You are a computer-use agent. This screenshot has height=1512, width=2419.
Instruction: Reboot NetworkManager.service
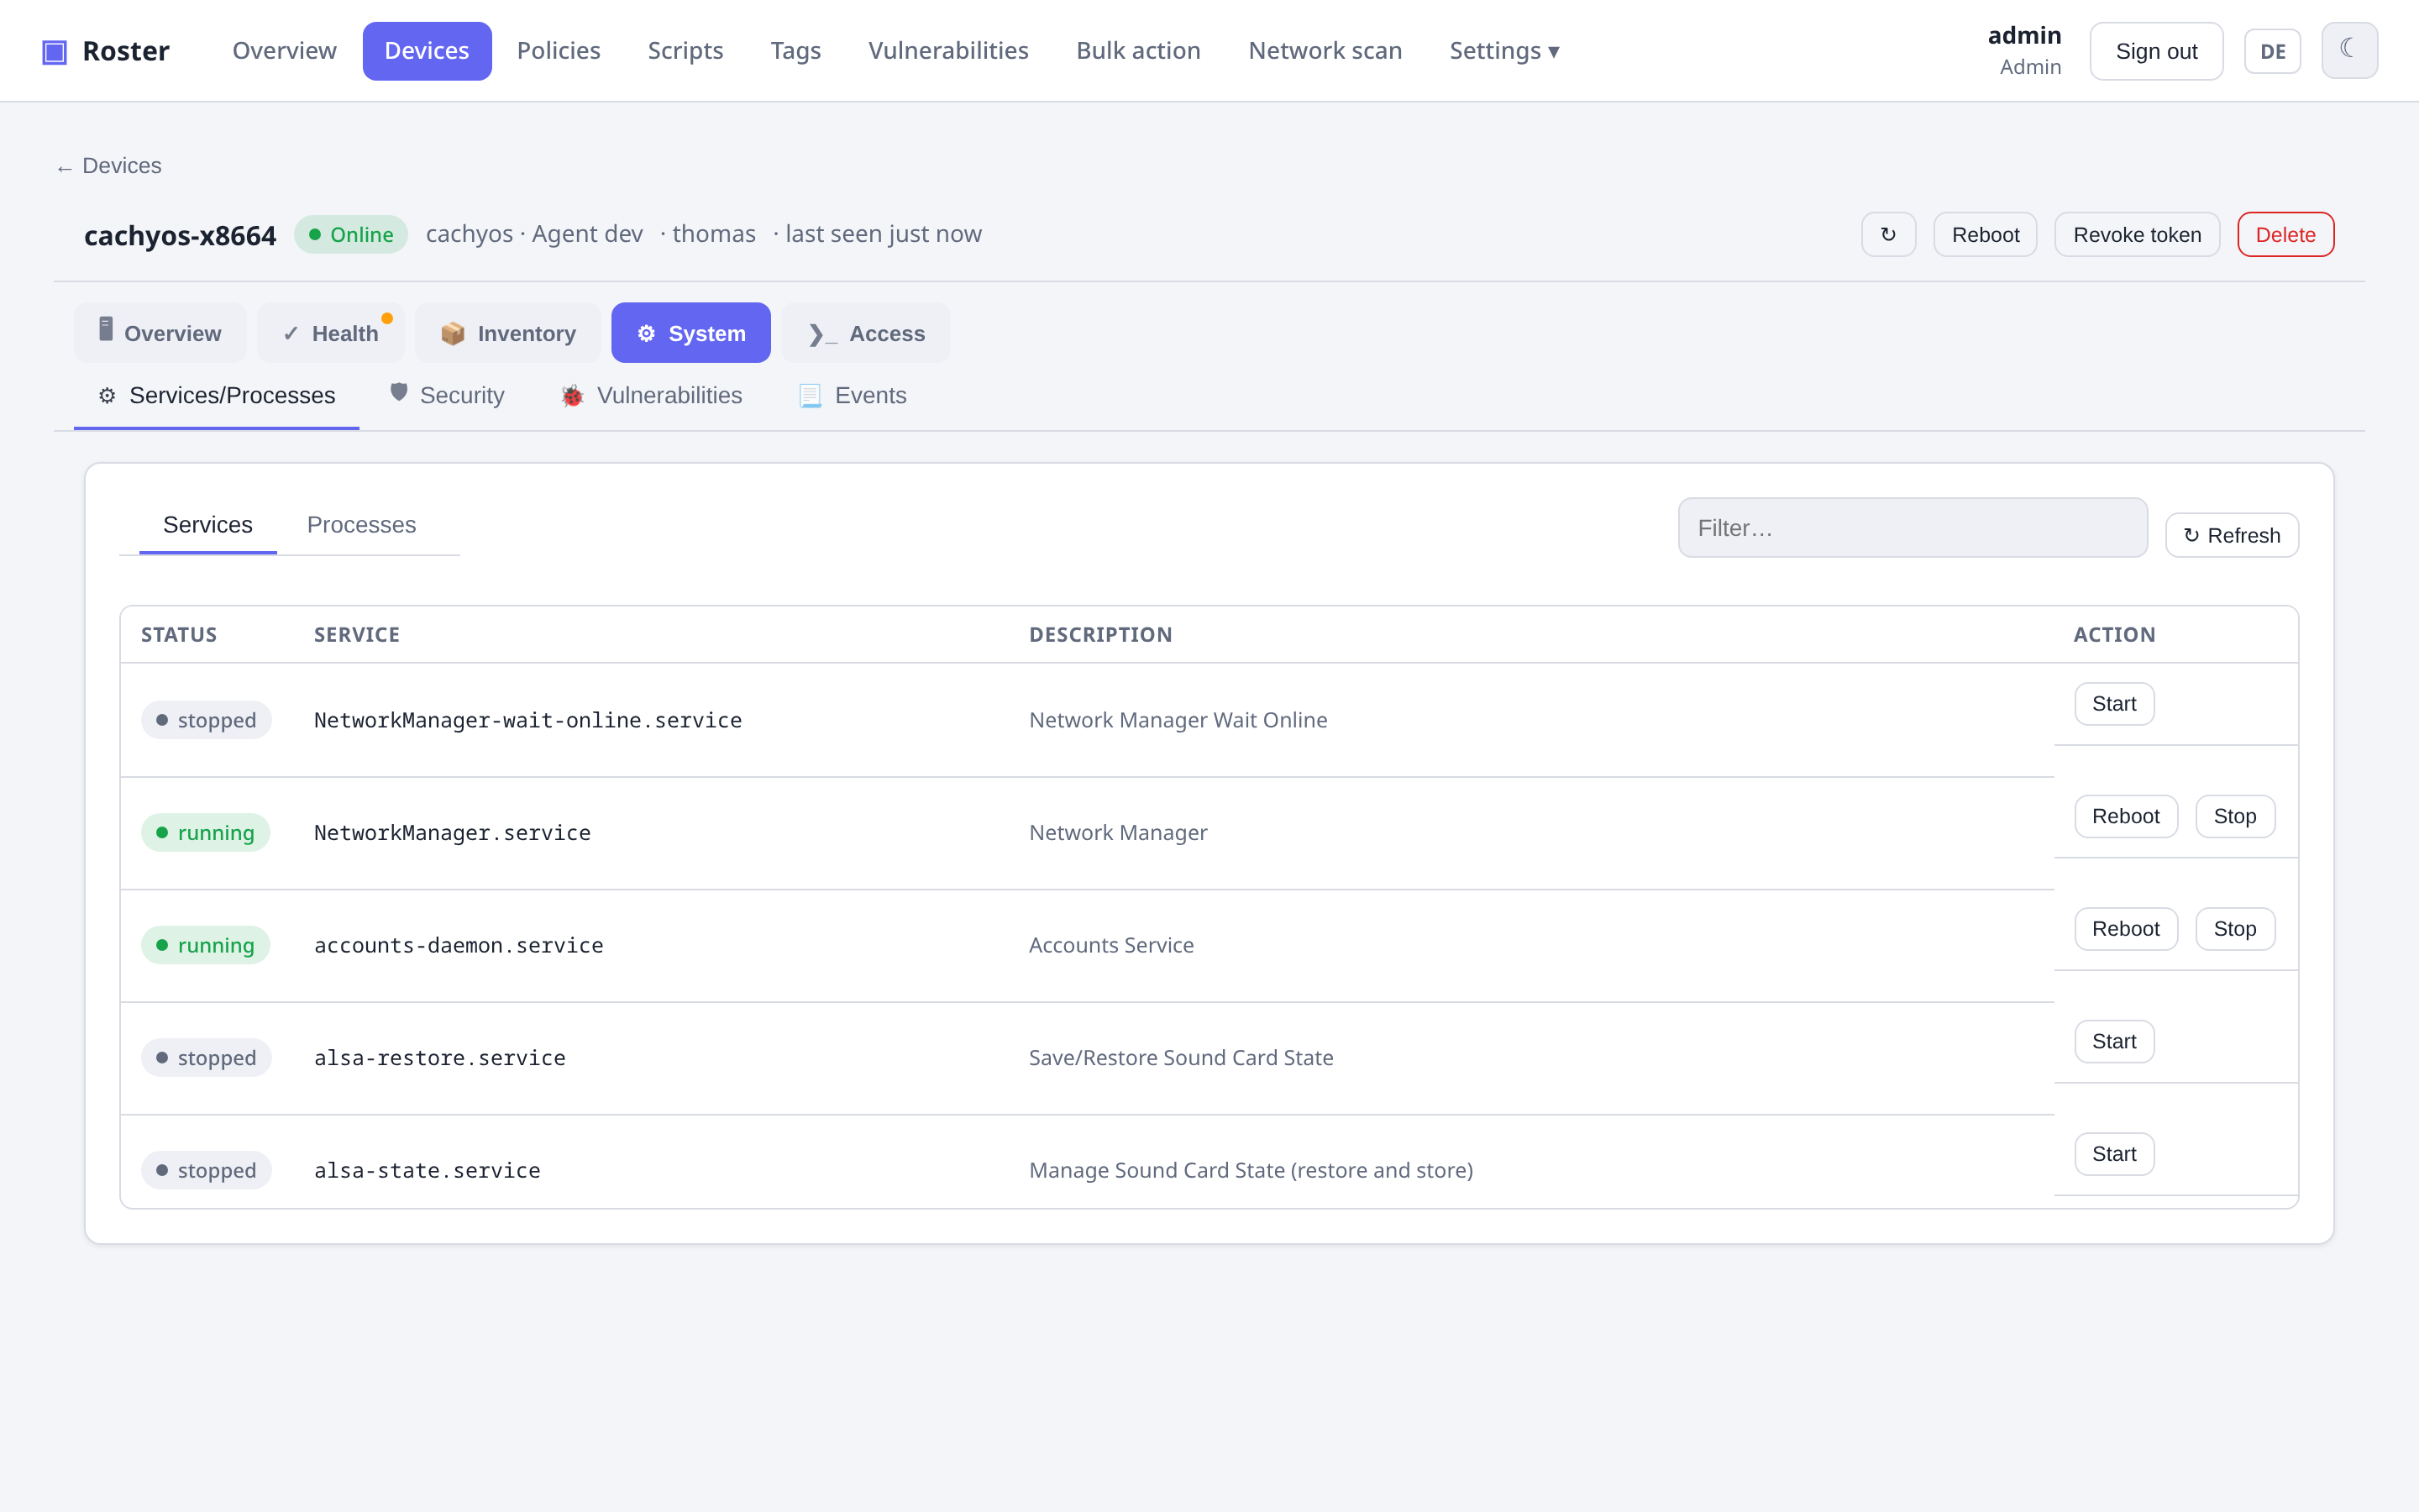[2126, 817]
